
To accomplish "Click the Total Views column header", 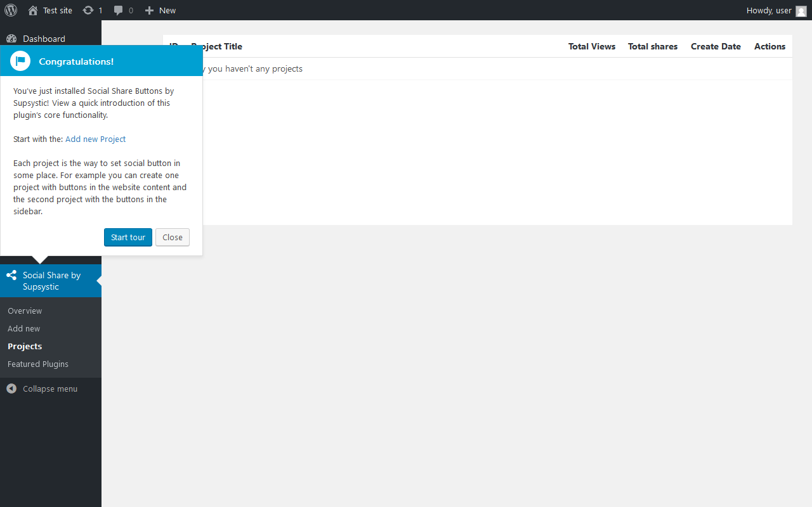I will click(x=592, y=46).
